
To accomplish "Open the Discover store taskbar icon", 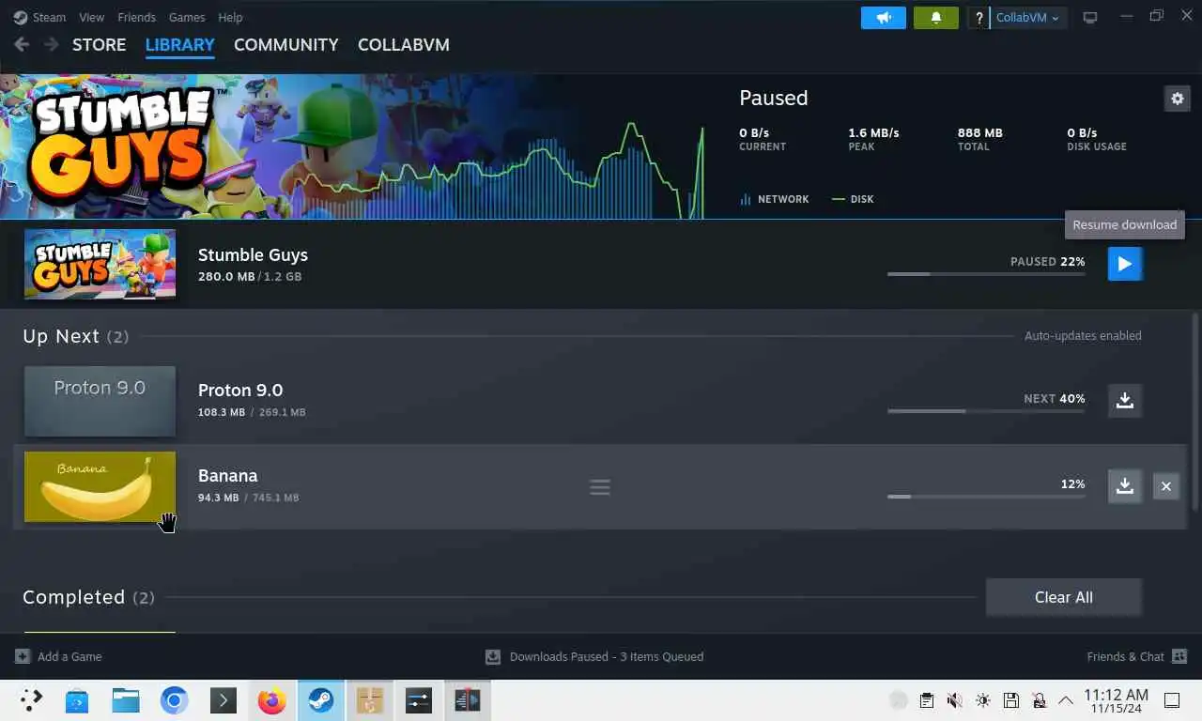I will [x=77, y=700].
